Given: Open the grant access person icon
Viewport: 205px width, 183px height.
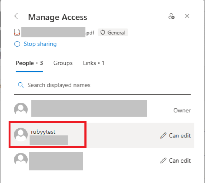Looking at the screenshot, I should point(171,16).
